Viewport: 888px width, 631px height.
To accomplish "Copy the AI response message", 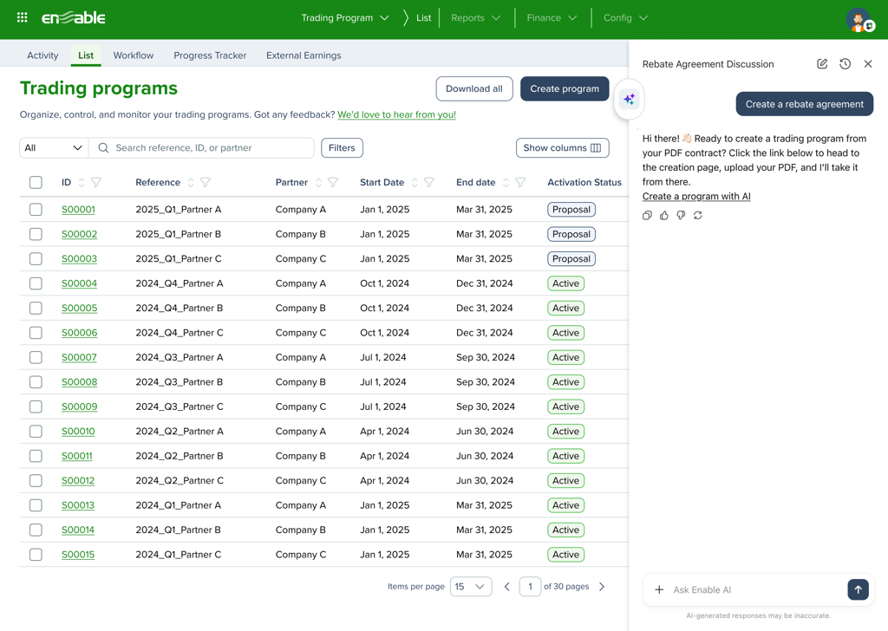I will tap(647, 215).
